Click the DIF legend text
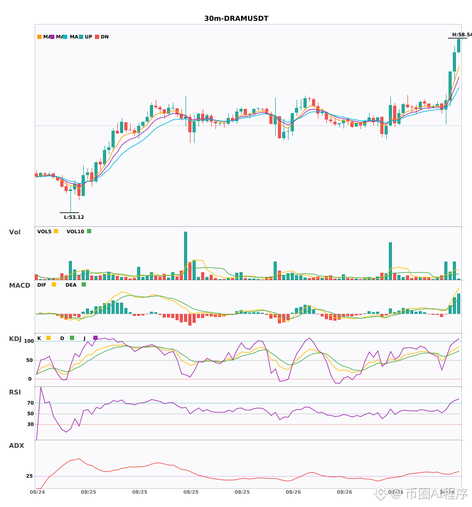 (x=42, y=285)
